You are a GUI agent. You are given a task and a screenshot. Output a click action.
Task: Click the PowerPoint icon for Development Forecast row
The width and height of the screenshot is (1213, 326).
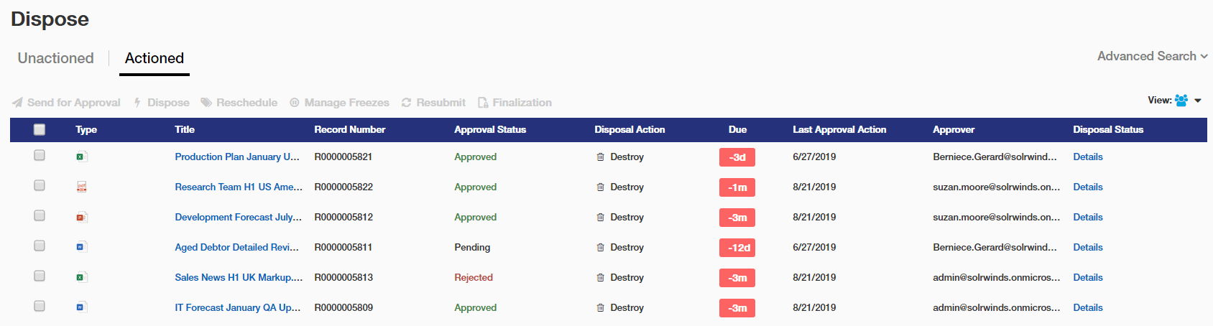point(81,217)
